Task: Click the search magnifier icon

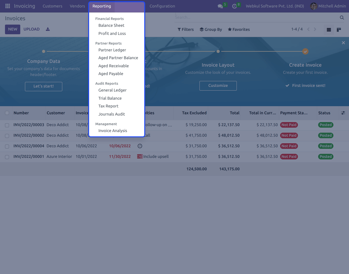Action: point(342,17)
